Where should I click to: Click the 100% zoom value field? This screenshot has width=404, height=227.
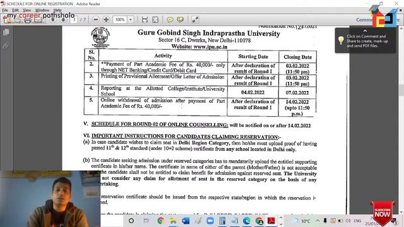coord(120,20)
